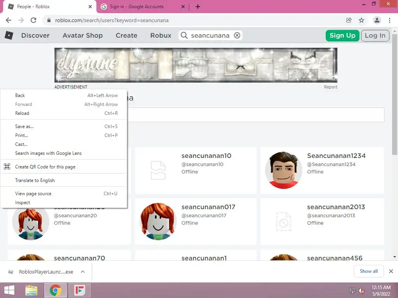Click the Seancunanan1234 username heading

(x=336, y=156)
